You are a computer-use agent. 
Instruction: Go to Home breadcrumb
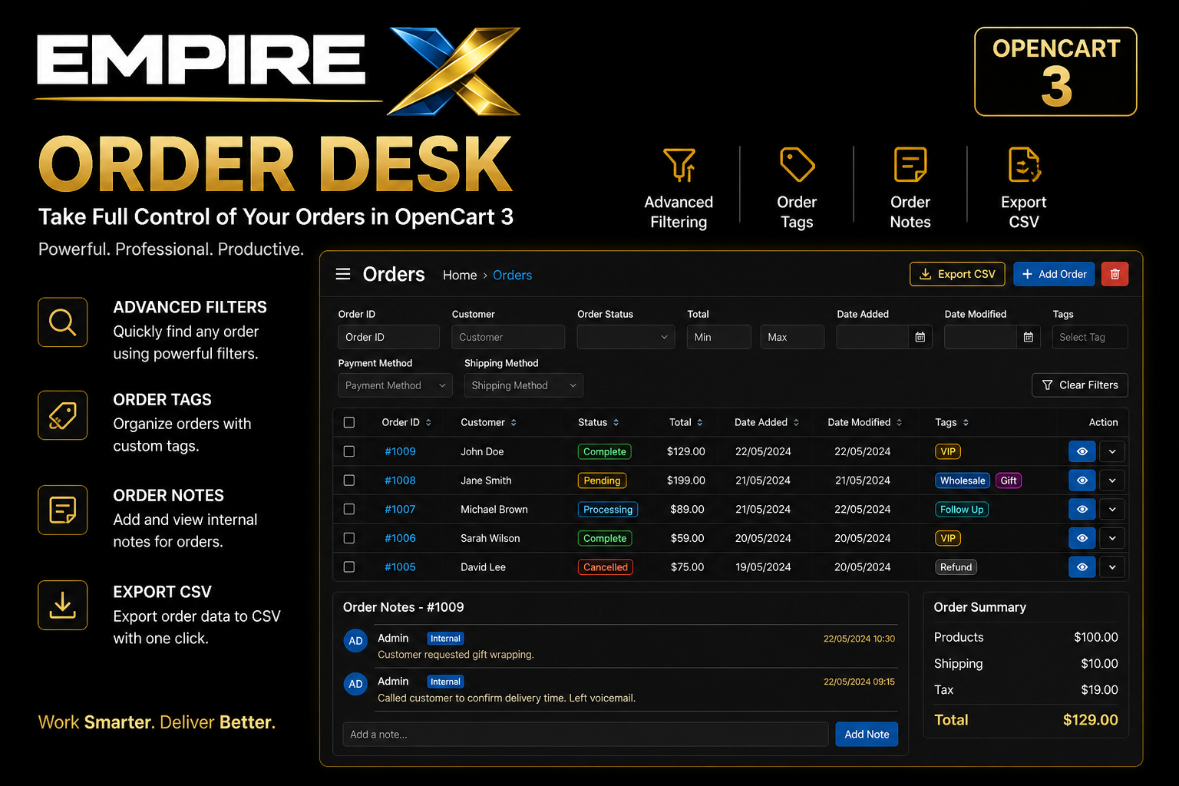[460, 275]
